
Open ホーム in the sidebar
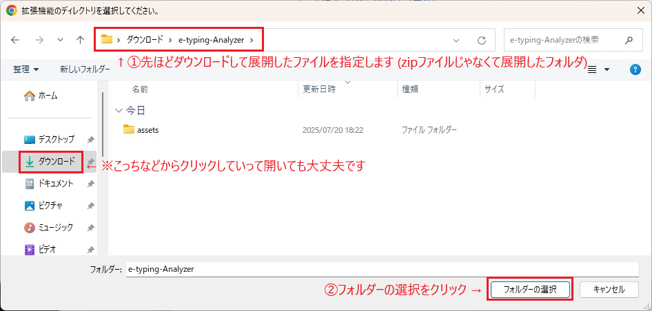click(x=41, y=96)
